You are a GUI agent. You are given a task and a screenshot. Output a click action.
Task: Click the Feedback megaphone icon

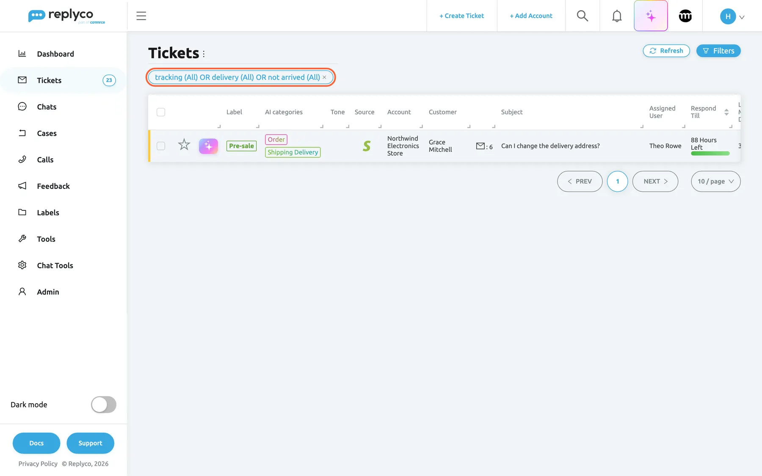(22, 186)
